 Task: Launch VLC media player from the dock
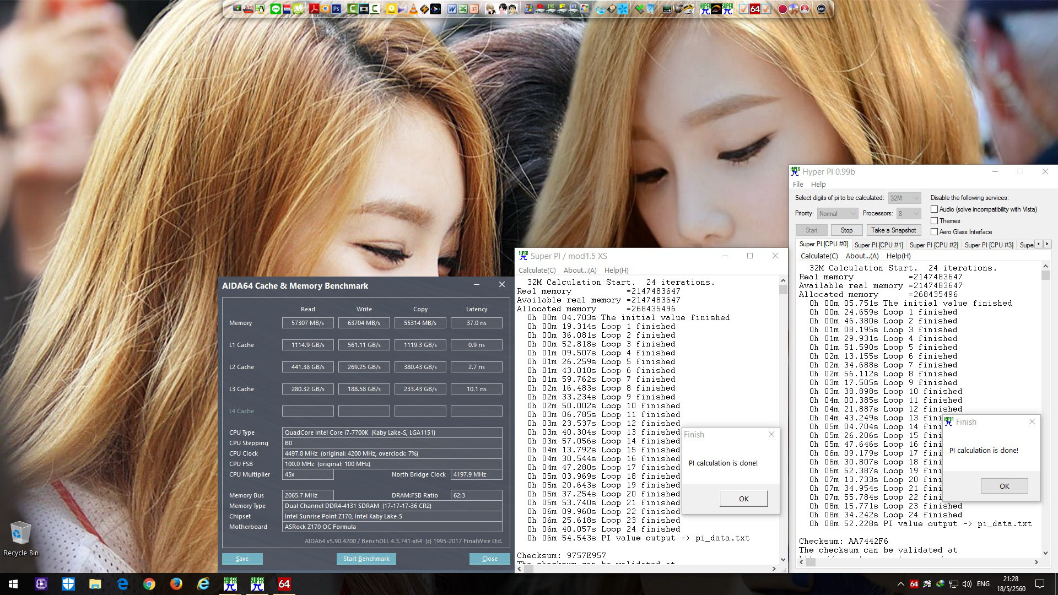(413, 9)
